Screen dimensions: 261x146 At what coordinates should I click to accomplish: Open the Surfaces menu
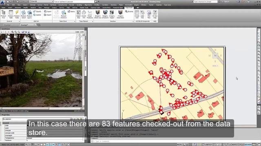pyautogui.click(x=53, y=5)
